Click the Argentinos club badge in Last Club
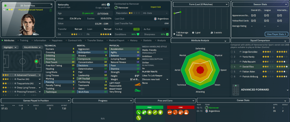 pyautogui.click(x=155, y=18)
